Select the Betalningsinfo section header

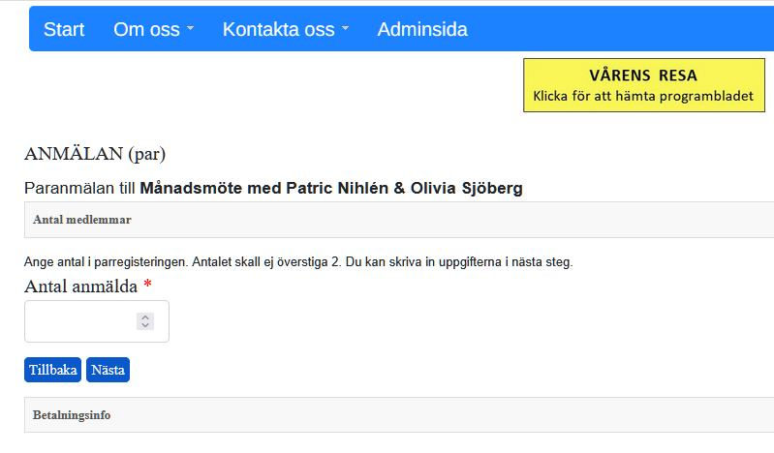[72, 415]
